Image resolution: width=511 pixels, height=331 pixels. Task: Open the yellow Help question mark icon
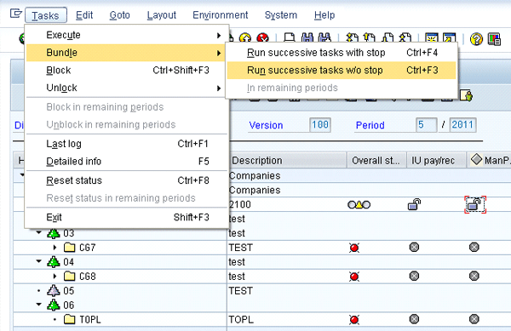pos(476,39)
